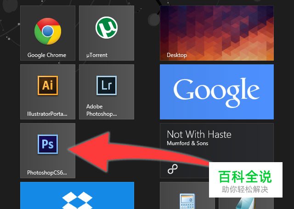Open the PhotoshopCS6 Ps tile
Viewport: 294px width, 209px height.
[x=48, y=151]
